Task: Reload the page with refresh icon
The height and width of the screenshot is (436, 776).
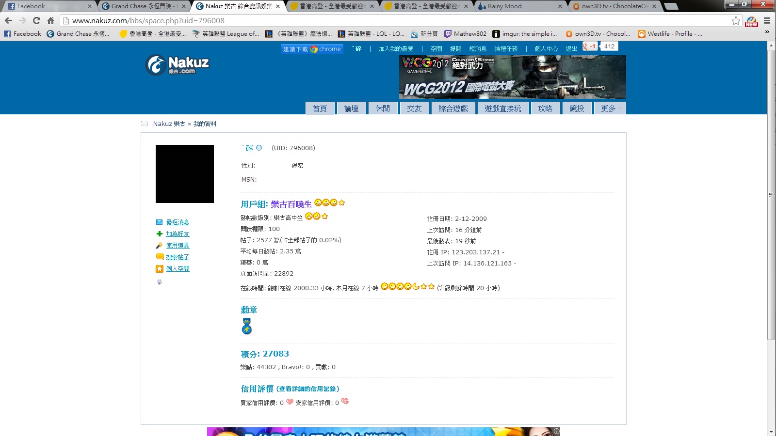Action: (x=36, y=21)
